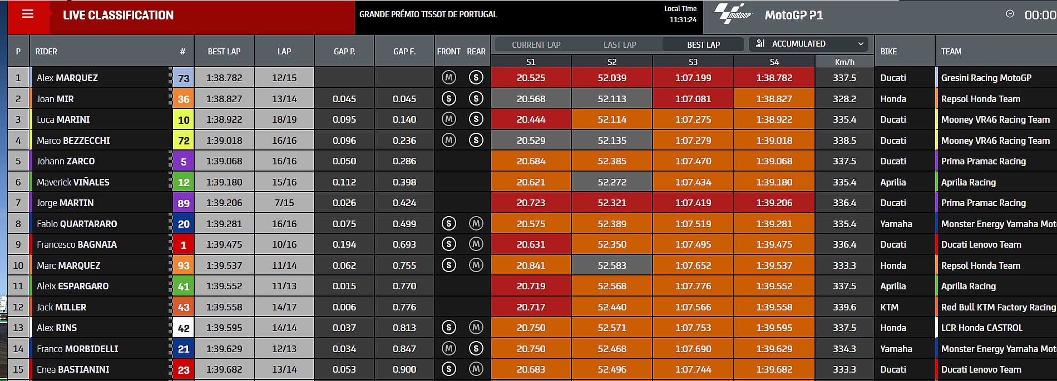
Task: Select rider Aleix ESPARGARO name
Action: click(x=72, y=286)
